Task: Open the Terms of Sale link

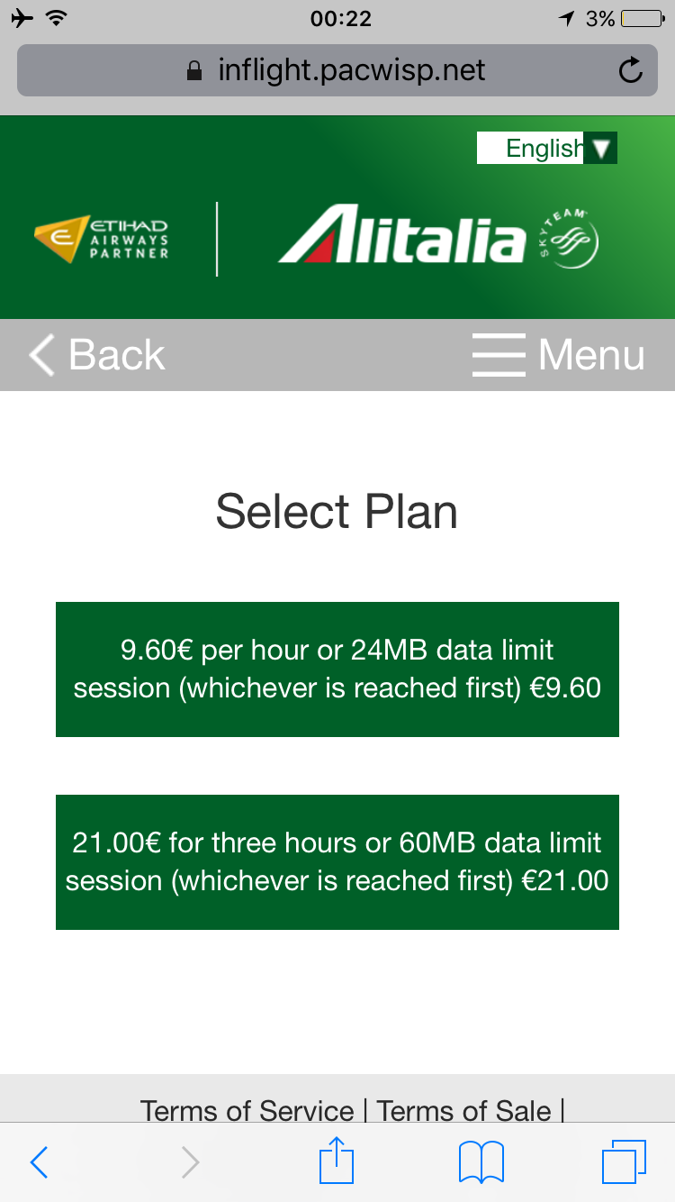Action: tap(463, 1110)
